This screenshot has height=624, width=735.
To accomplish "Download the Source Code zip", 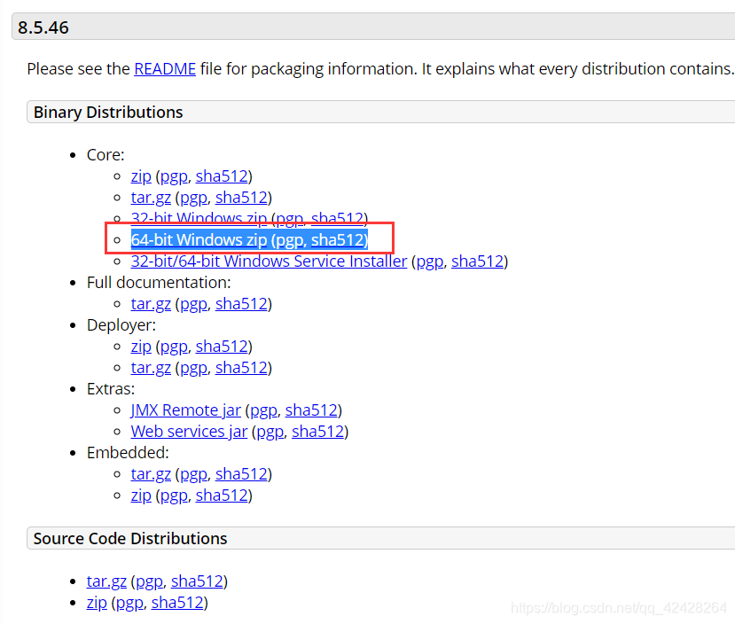I will [x=97, y=603].
